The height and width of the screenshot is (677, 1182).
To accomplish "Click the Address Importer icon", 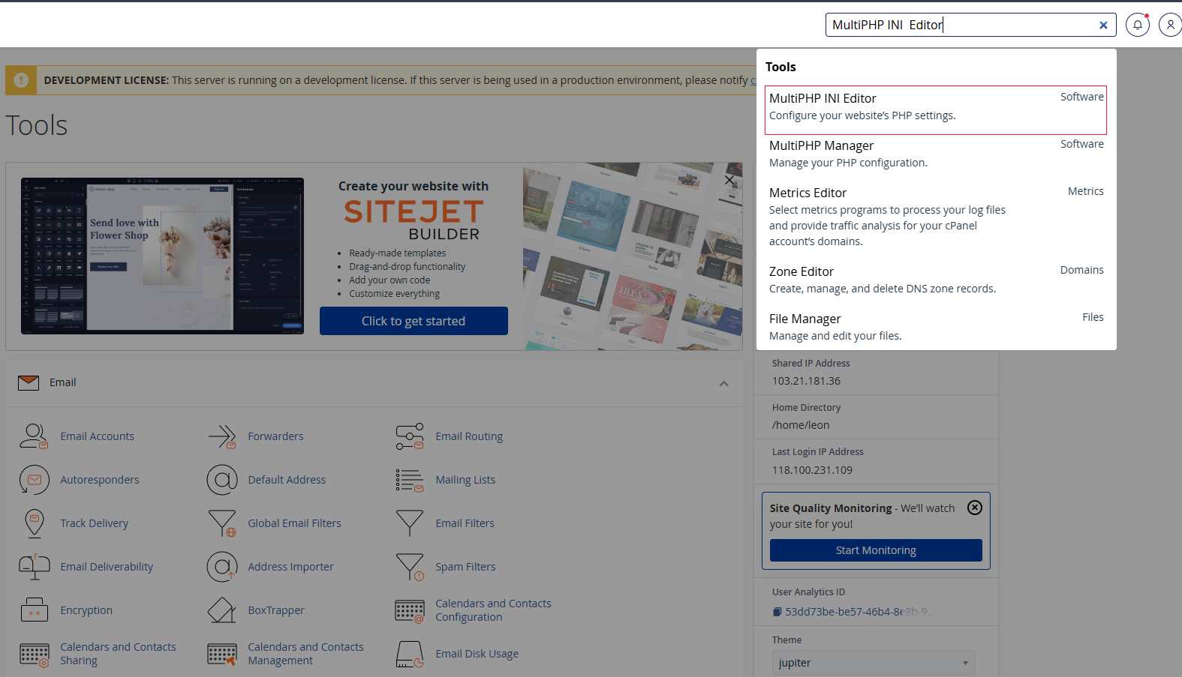I will pos(222,567).
